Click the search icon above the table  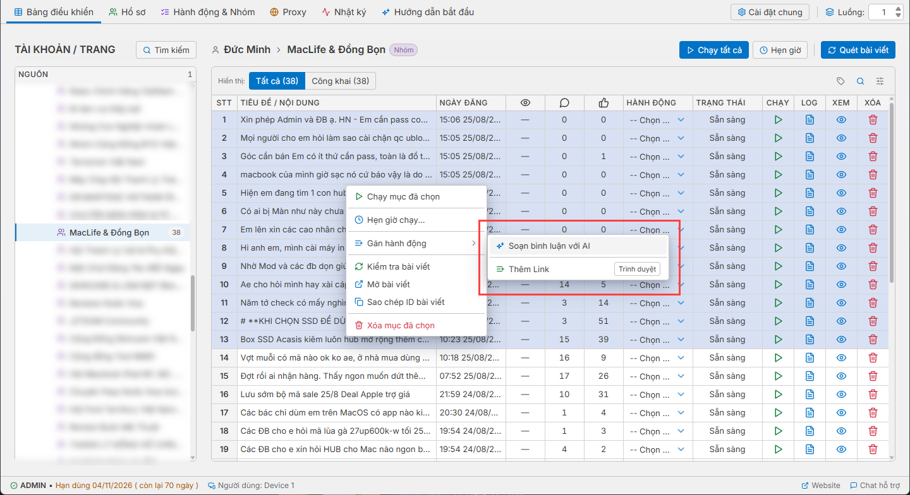click(860, 81)
